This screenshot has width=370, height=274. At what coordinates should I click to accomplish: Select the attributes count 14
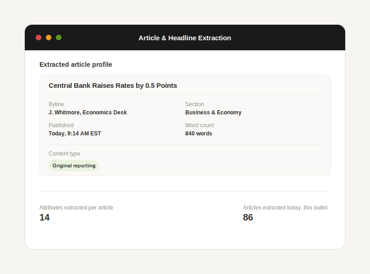coord(44,217)
